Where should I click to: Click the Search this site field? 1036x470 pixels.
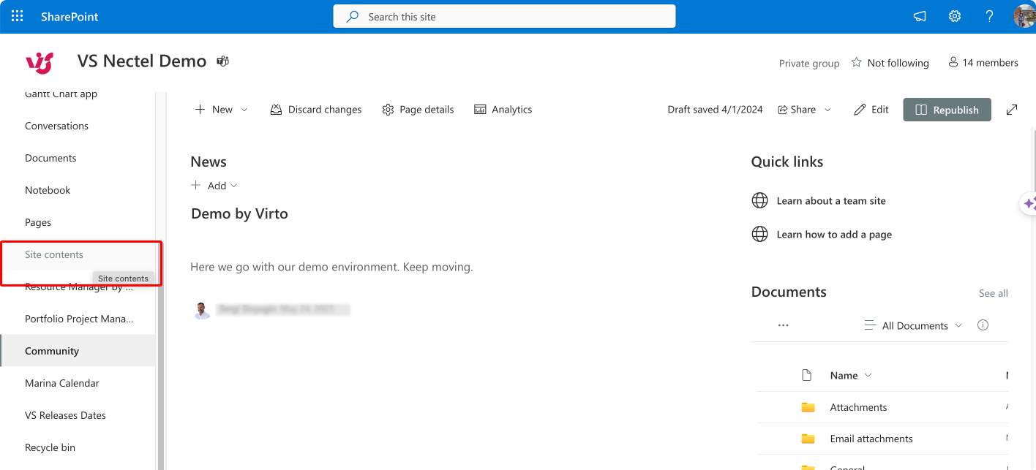[504, 16]
